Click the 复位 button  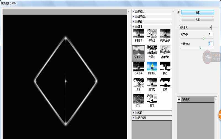pos(198,19)
